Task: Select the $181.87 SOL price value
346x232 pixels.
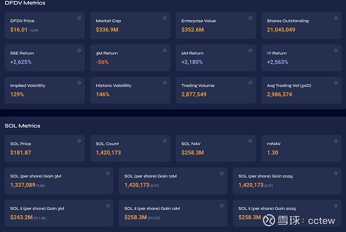Action: [x=20, y=153]
